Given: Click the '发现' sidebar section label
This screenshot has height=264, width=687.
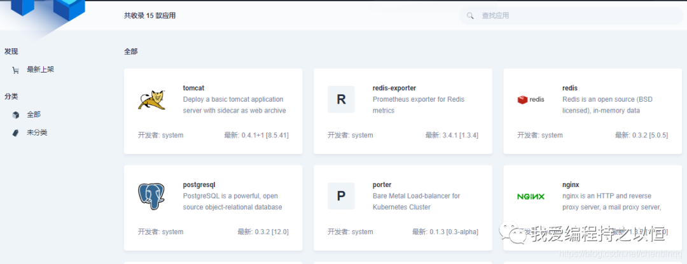Looking at the screenshot, I should 11,52.
